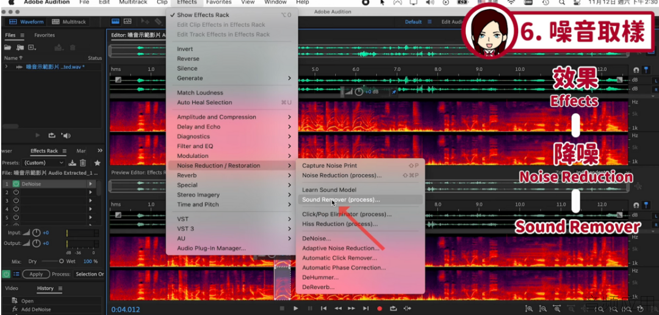Open the Favorites menu in menu bar

click(218, 2)
